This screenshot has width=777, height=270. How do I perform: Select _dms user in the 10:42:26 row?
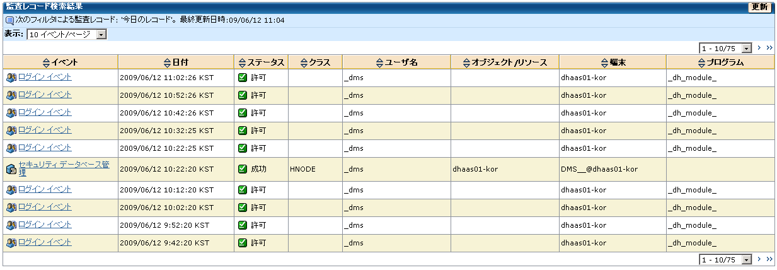(354, 113)
